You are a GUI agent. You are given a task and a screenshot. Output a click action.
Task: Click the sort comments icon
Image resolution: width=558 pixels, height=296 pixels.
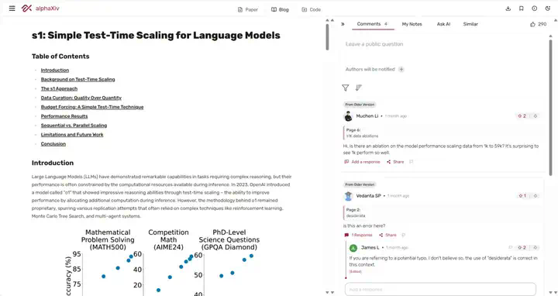pos(358,88)
